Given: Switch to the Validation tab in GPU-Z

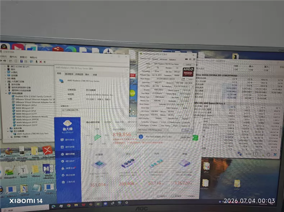Looking at the screenshot, I should pyautogui.click(x=172, y=59).
